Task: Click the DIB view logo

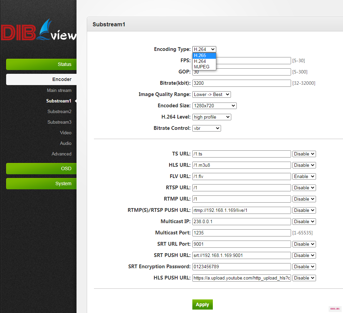Action: click(x=38, y=30)
